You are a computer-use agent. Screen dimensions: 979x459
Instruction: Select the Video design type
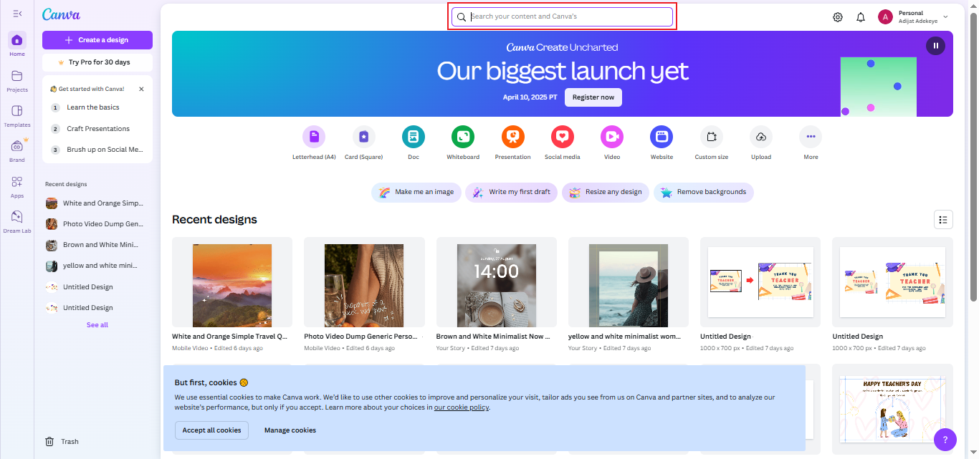[612, 143]
